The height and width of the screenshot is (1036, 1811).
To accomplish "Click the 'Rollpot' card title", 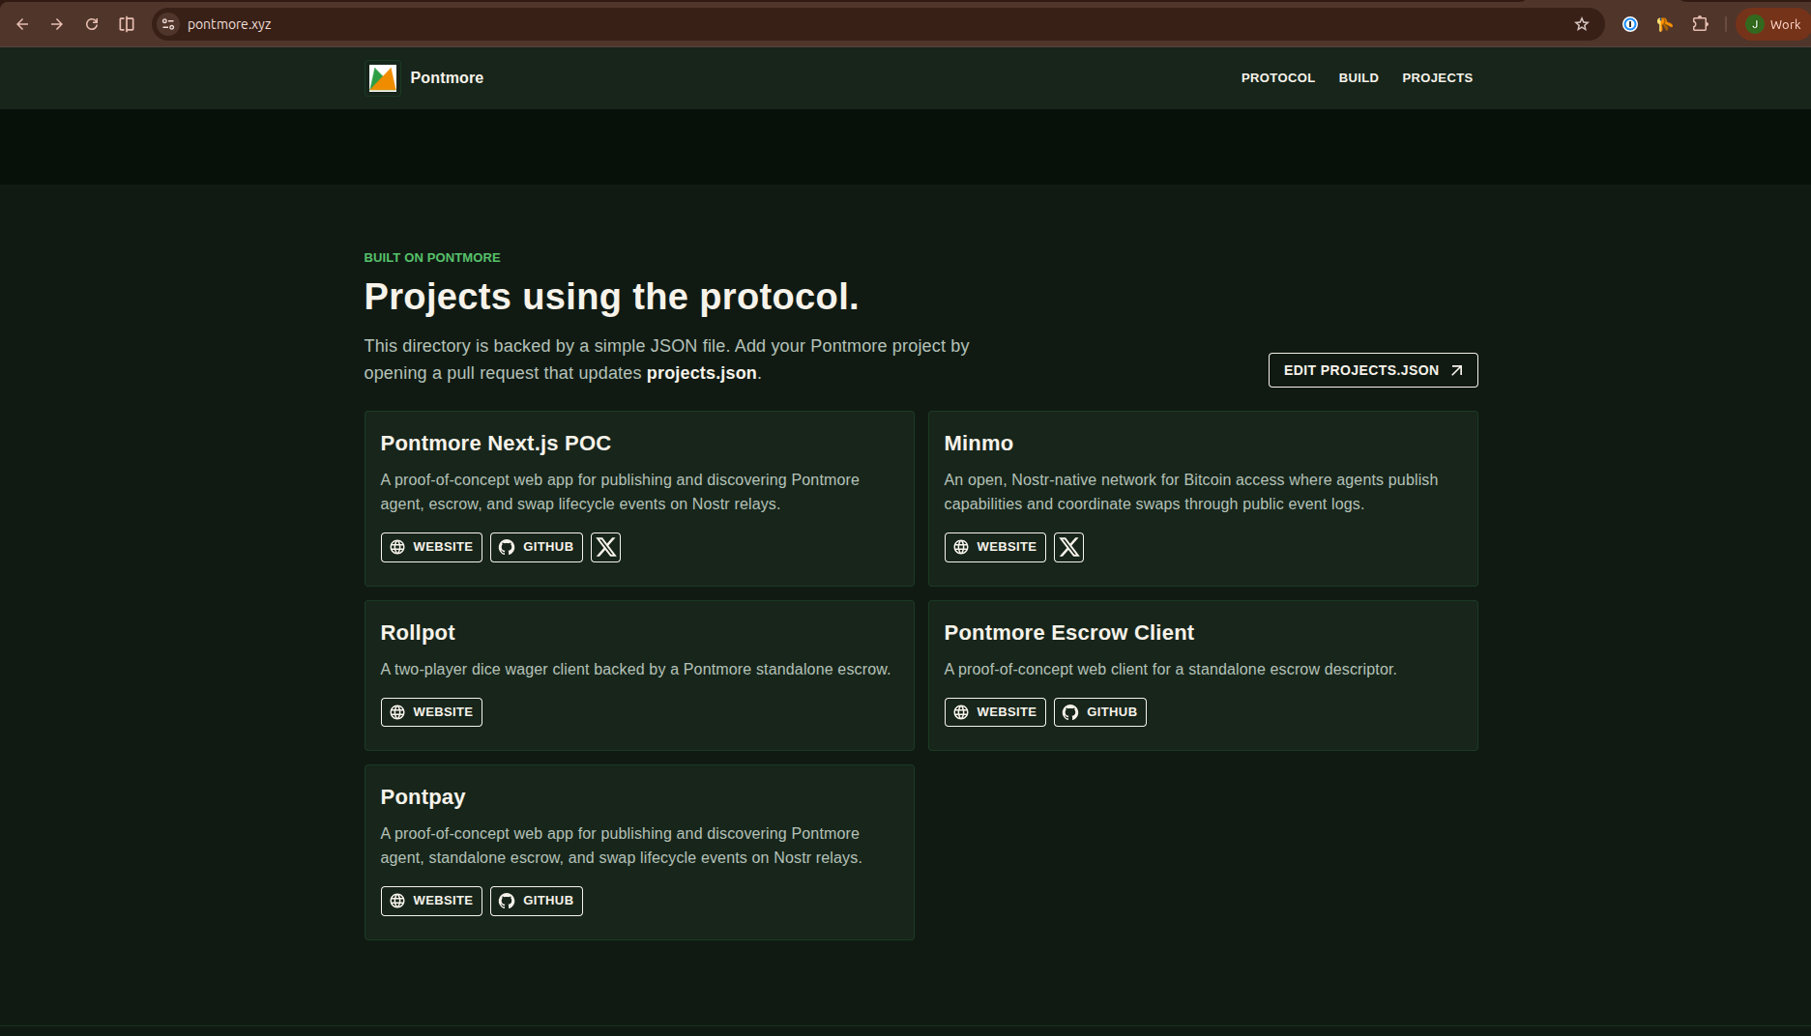I will [418, 633].
